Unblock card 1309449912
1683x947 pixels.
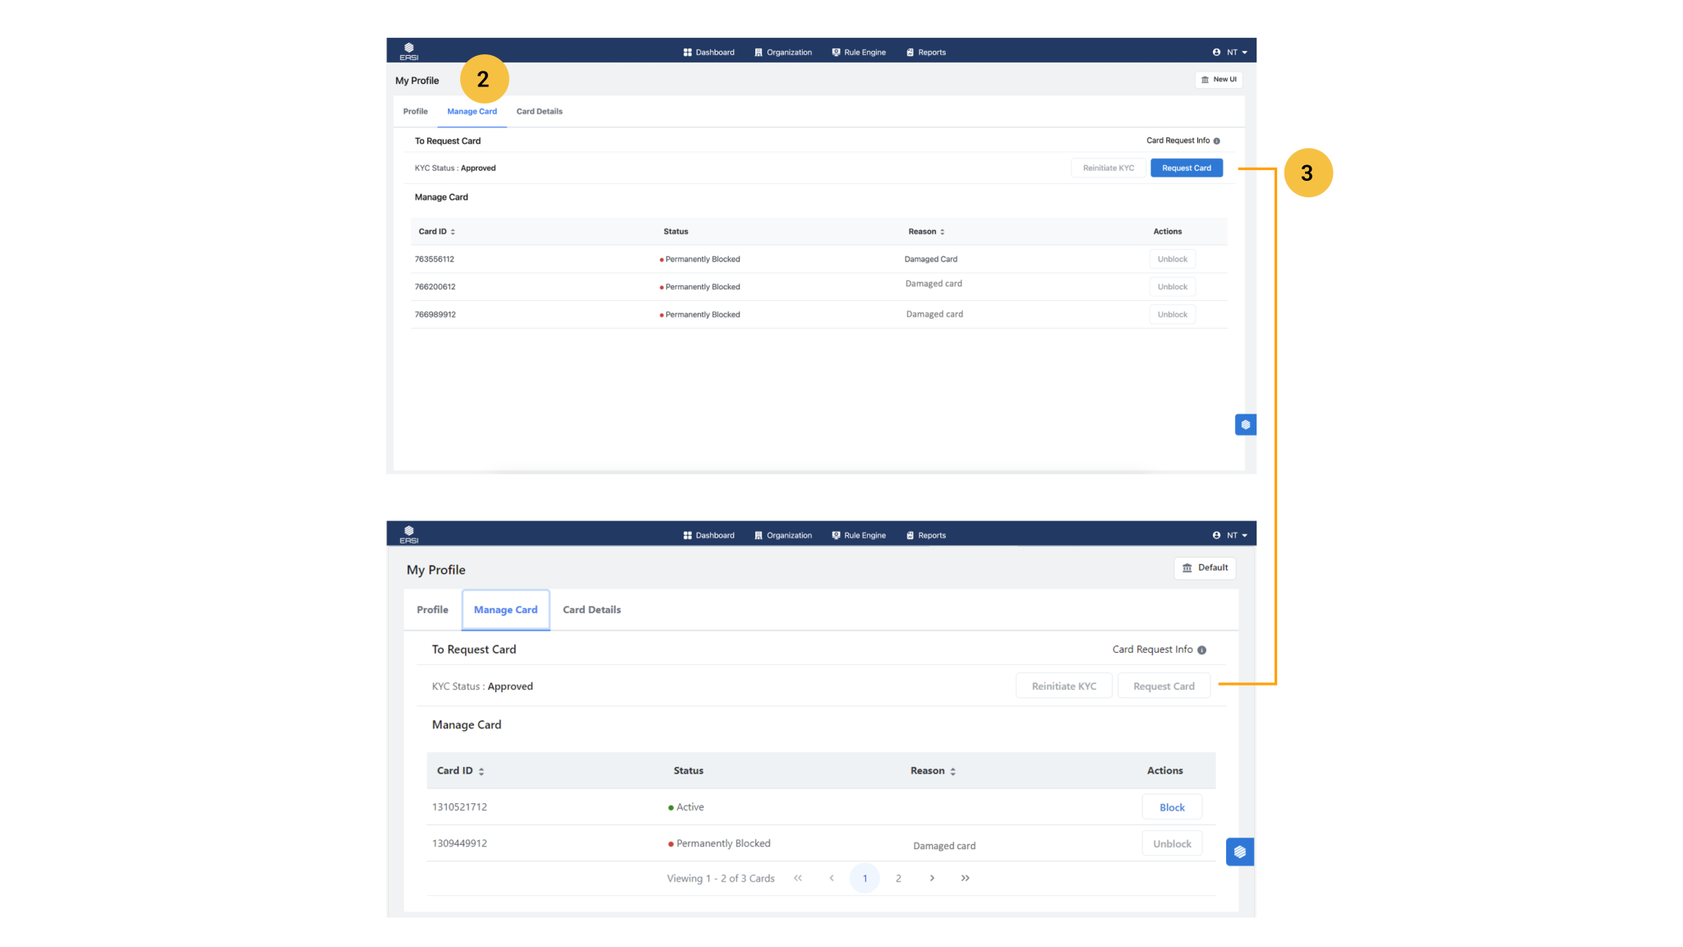1172,843
